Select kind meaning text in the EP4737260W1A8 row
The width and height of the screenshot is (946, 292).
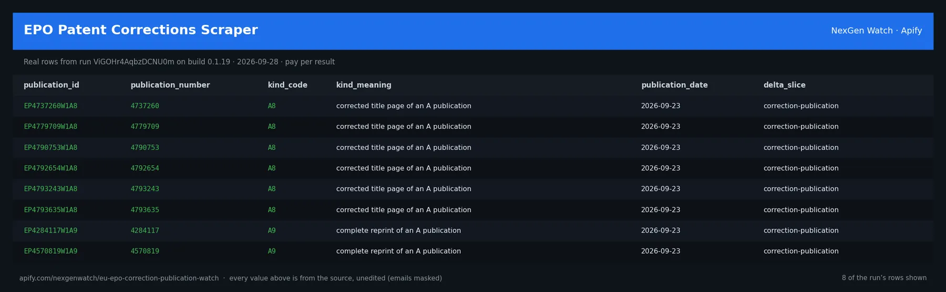(x=404, y=106)
